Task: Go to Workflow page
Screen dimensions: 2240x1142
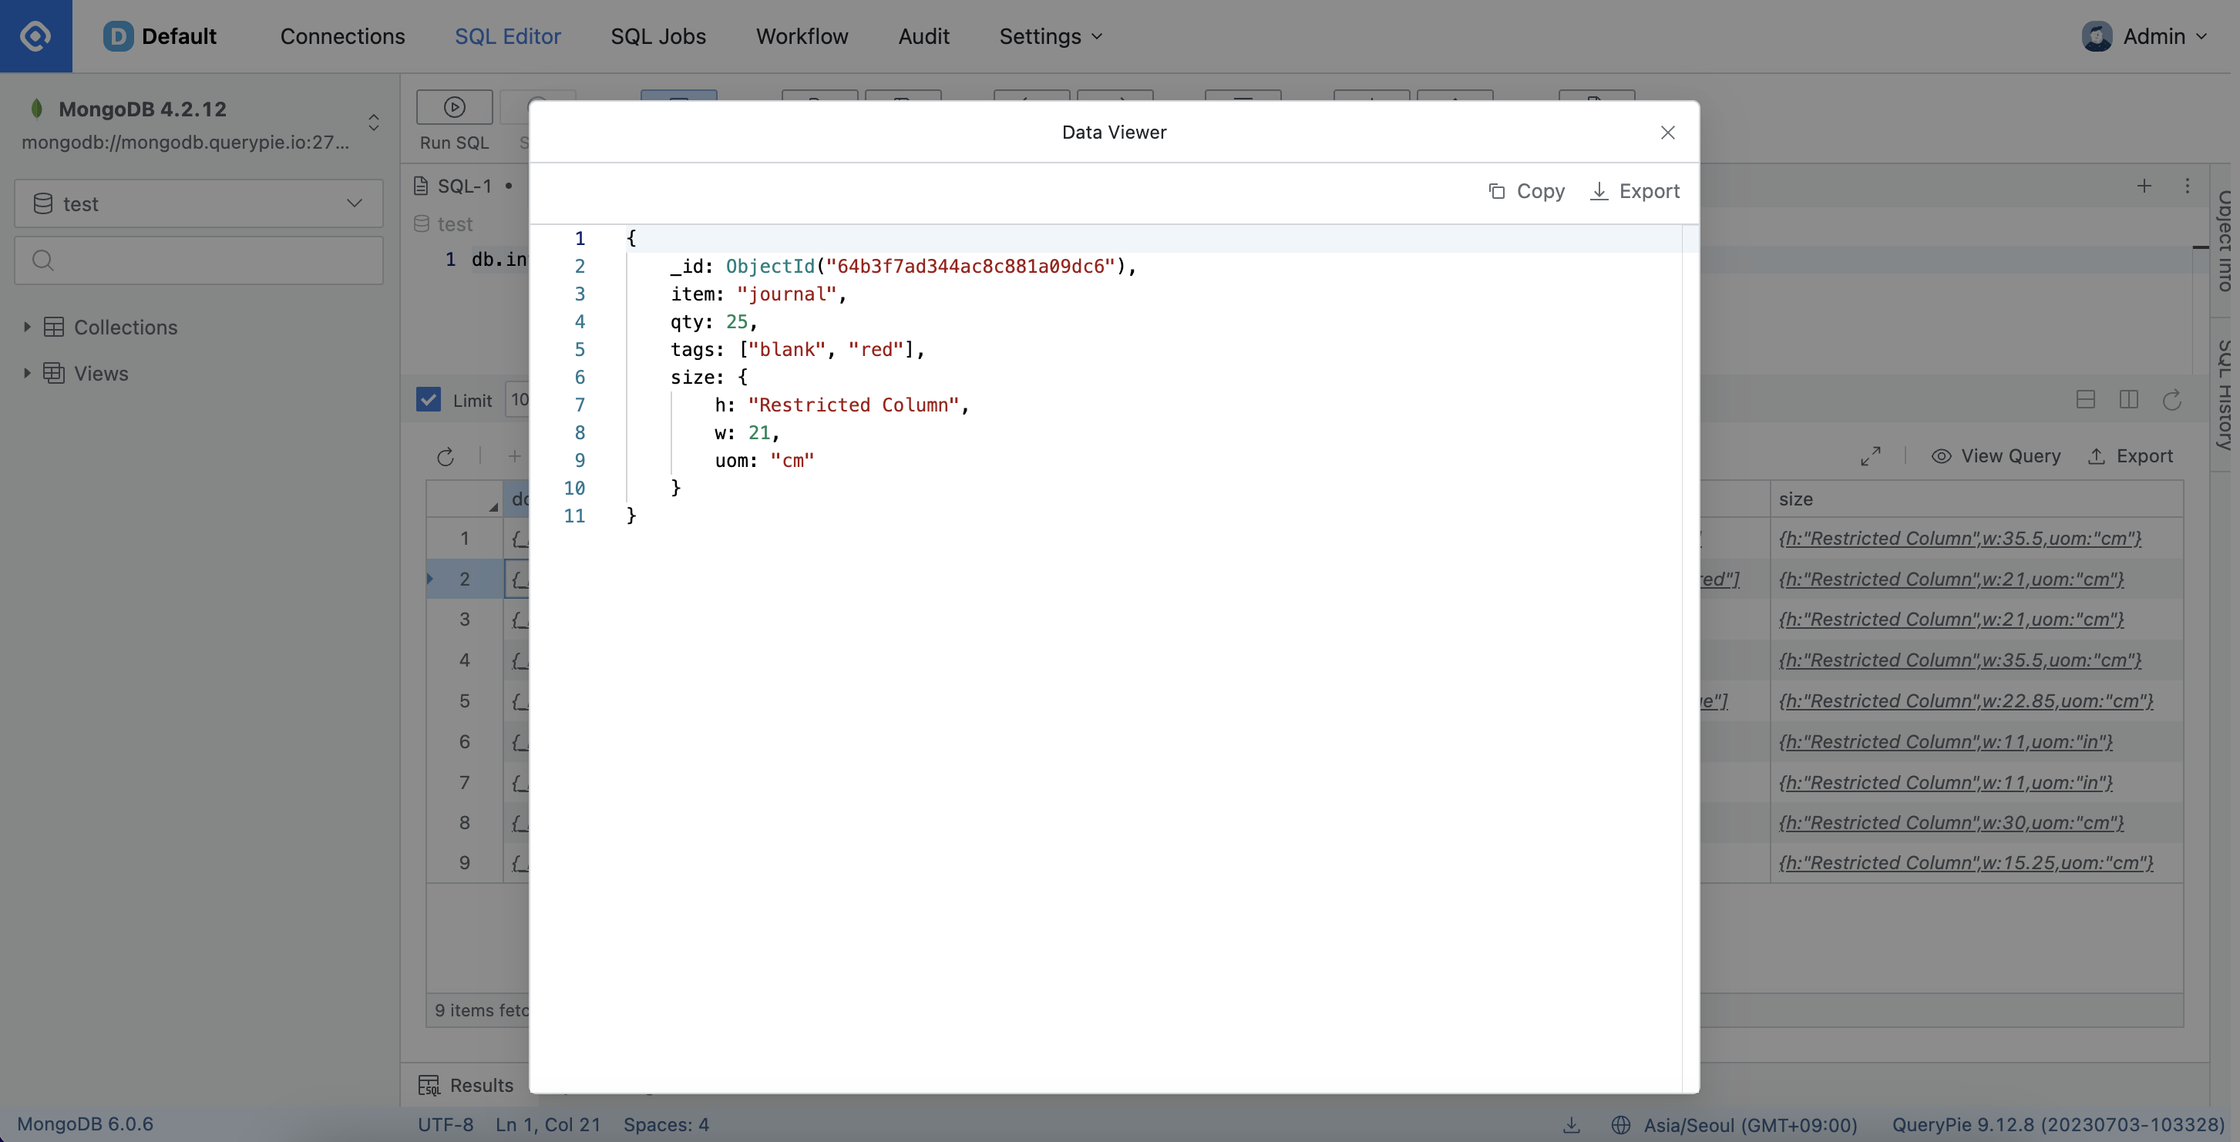Action: tap(802, 35)
